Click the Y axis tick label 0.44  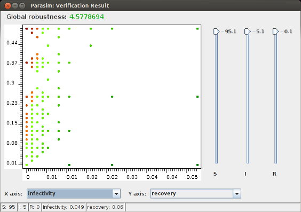click(x=12, y=43)
